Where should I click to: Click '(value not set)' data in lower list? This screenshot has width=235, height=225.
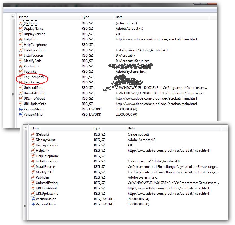coord(138,134)
